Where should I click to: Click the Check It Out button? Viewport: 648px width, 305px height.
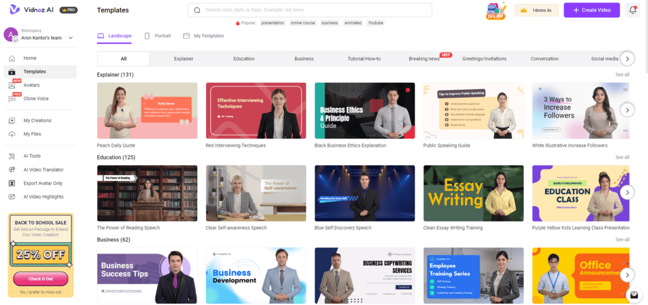point(41,279)
